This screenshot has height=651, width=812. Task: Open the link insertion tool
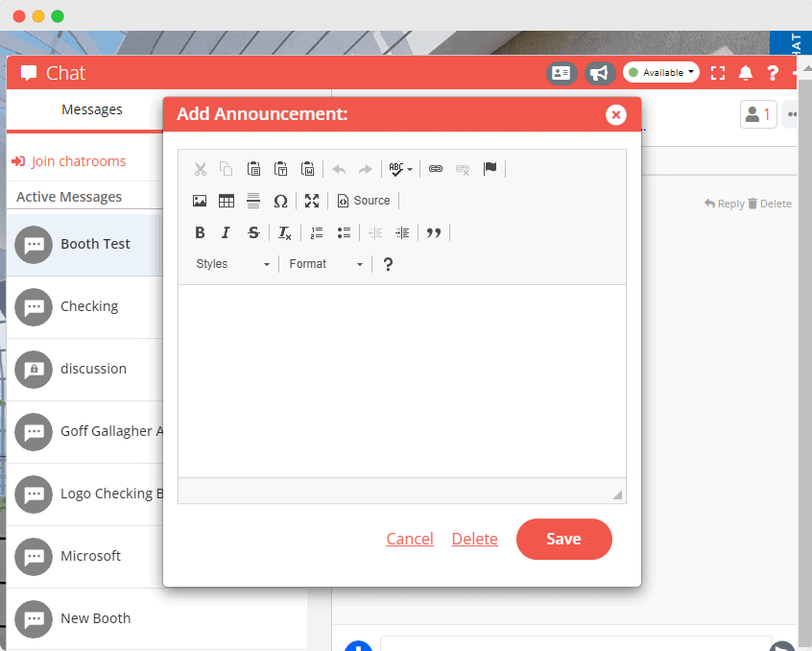tap(435, 169)
